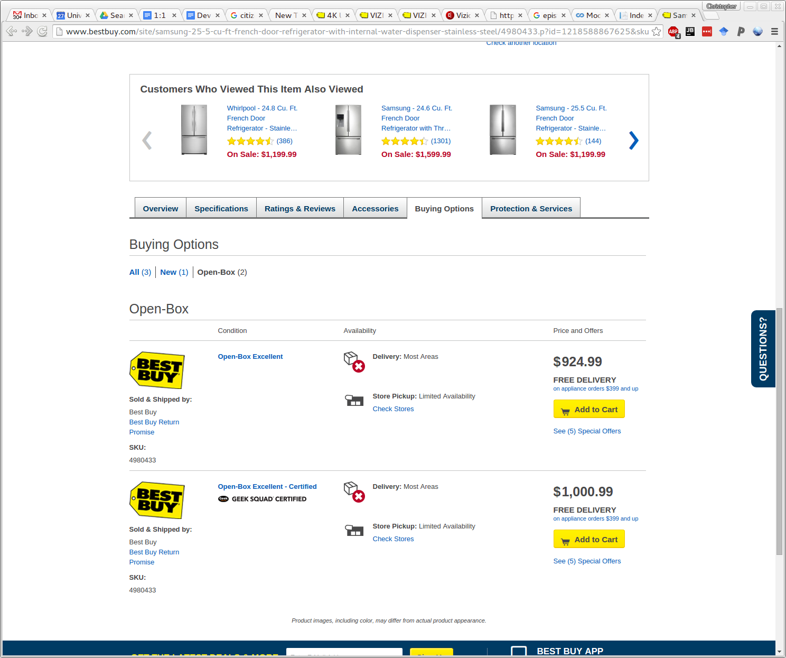Close the 4K browser tab
786x658 pixels.
click(x=347, y=15)
